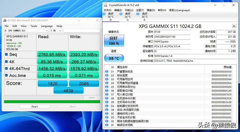
Task: Click the status dot for attribute 02 综合温度
Action: coord(107,75)
